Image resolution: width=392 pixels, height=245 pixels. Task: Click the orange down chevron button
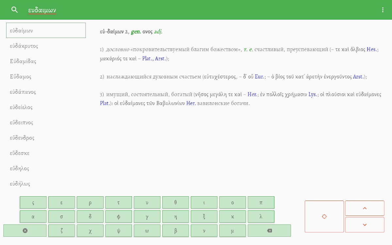[x=365, y=225]
